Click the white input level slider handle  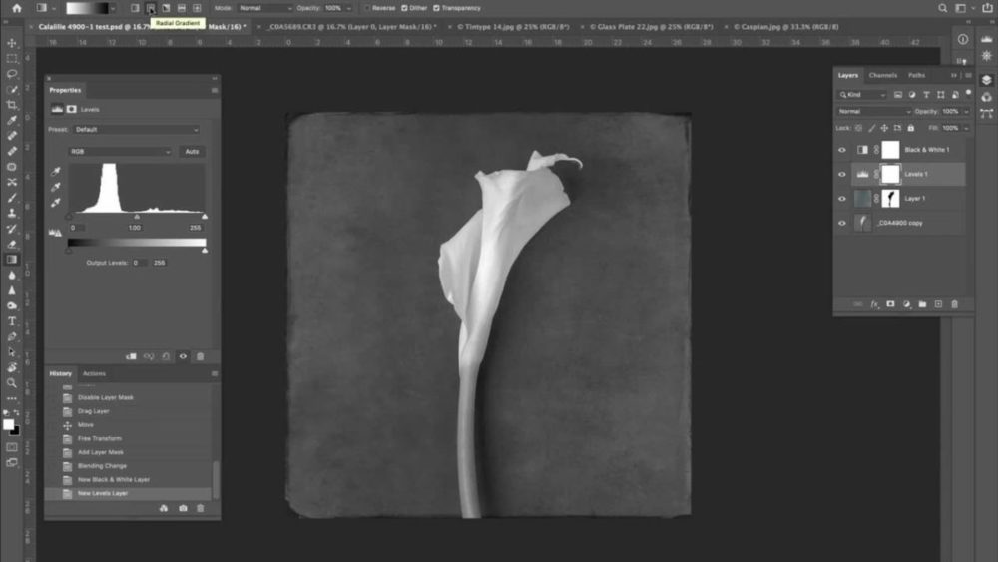pyautogui.click(x=205, y=217)
